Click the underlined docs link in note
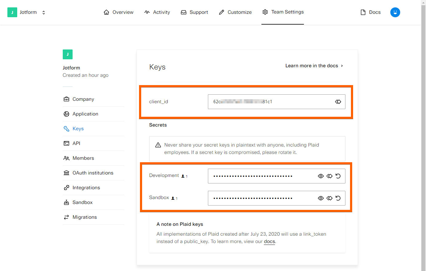The width and height of the screenshot is (426, 271). pyautogui.click(x=269, y=242)
